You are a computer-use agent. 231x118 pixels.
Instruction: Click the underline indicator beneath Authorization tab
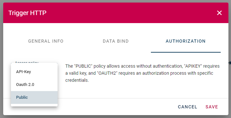[186, 52]
